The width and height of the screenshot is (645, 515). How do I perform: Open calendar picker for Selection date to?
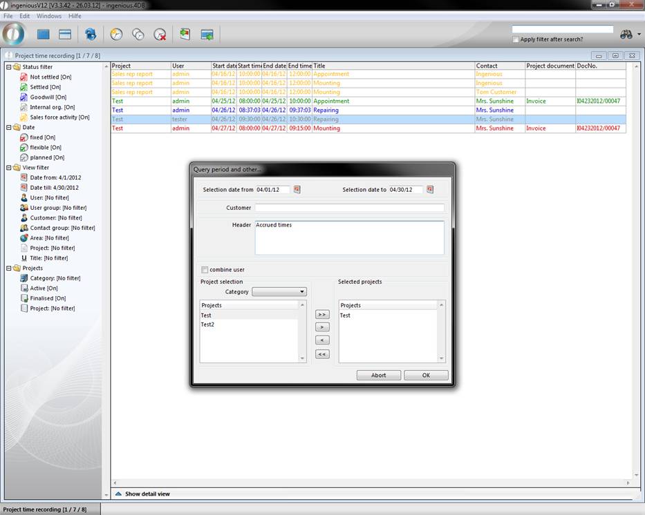[429, 189]
